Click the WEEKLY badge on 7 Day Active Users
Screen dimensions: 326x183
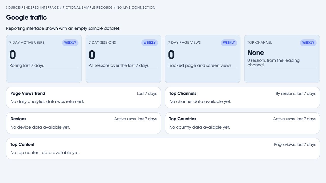click(70, 43)
